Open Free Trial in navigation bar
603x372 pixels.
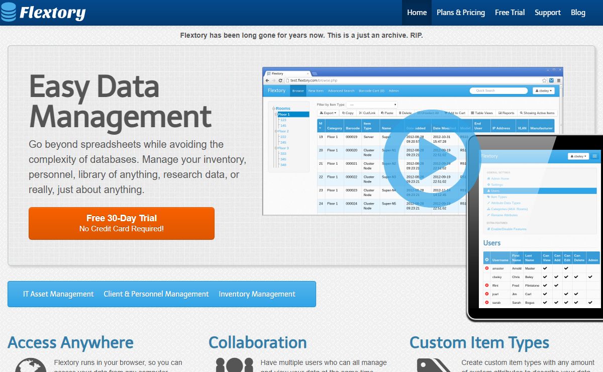click(x=510, y=13)
